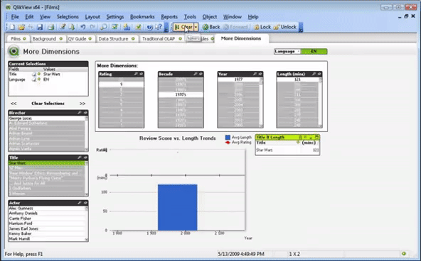Click the << previous selection button
This screenshot has width=421, height=261.
click(14, 104)
